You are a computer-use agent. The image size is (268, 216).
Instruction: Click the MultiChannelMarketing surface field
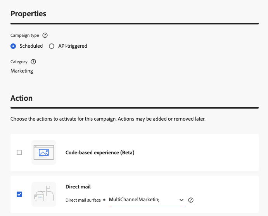coord(146,200)
